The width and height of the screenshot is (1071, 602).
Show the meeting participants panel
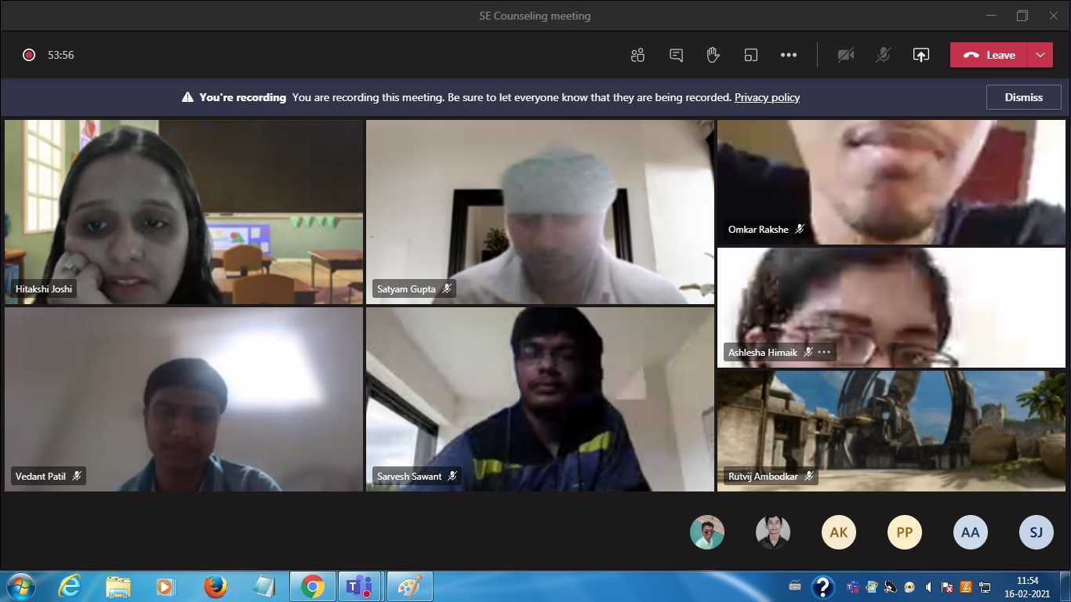pos(637,55)
